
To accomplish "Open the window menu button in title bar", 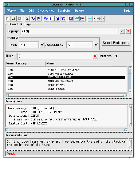I will pyautogui.click(x=6, y=5).
